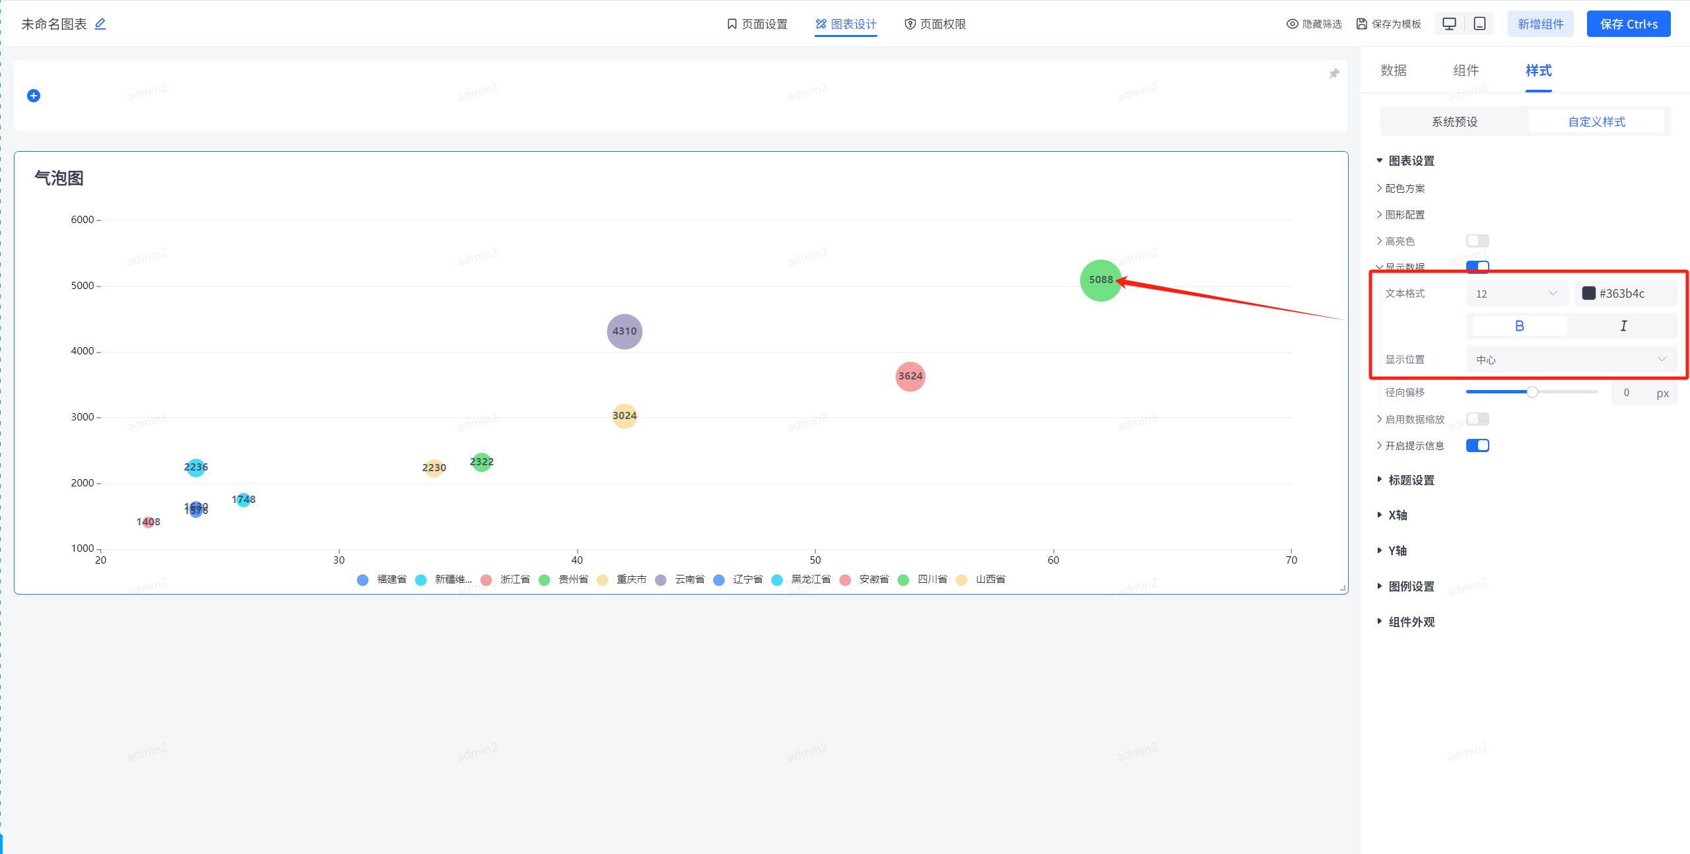Click the blue plus icon to add a filter
This screenshot has width=1690, height=854.
pos(34,96)
